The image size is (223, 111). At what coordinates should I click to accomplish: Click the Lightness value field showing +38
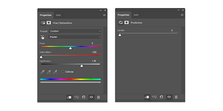tap(96, 61)
